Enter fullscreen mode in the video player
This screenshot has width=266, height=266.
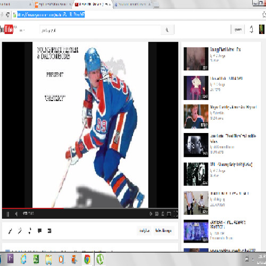(x=176, y=214)
